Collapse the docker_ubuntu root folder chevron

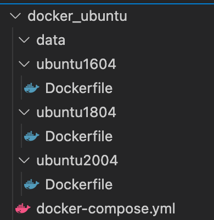point(15,16)
